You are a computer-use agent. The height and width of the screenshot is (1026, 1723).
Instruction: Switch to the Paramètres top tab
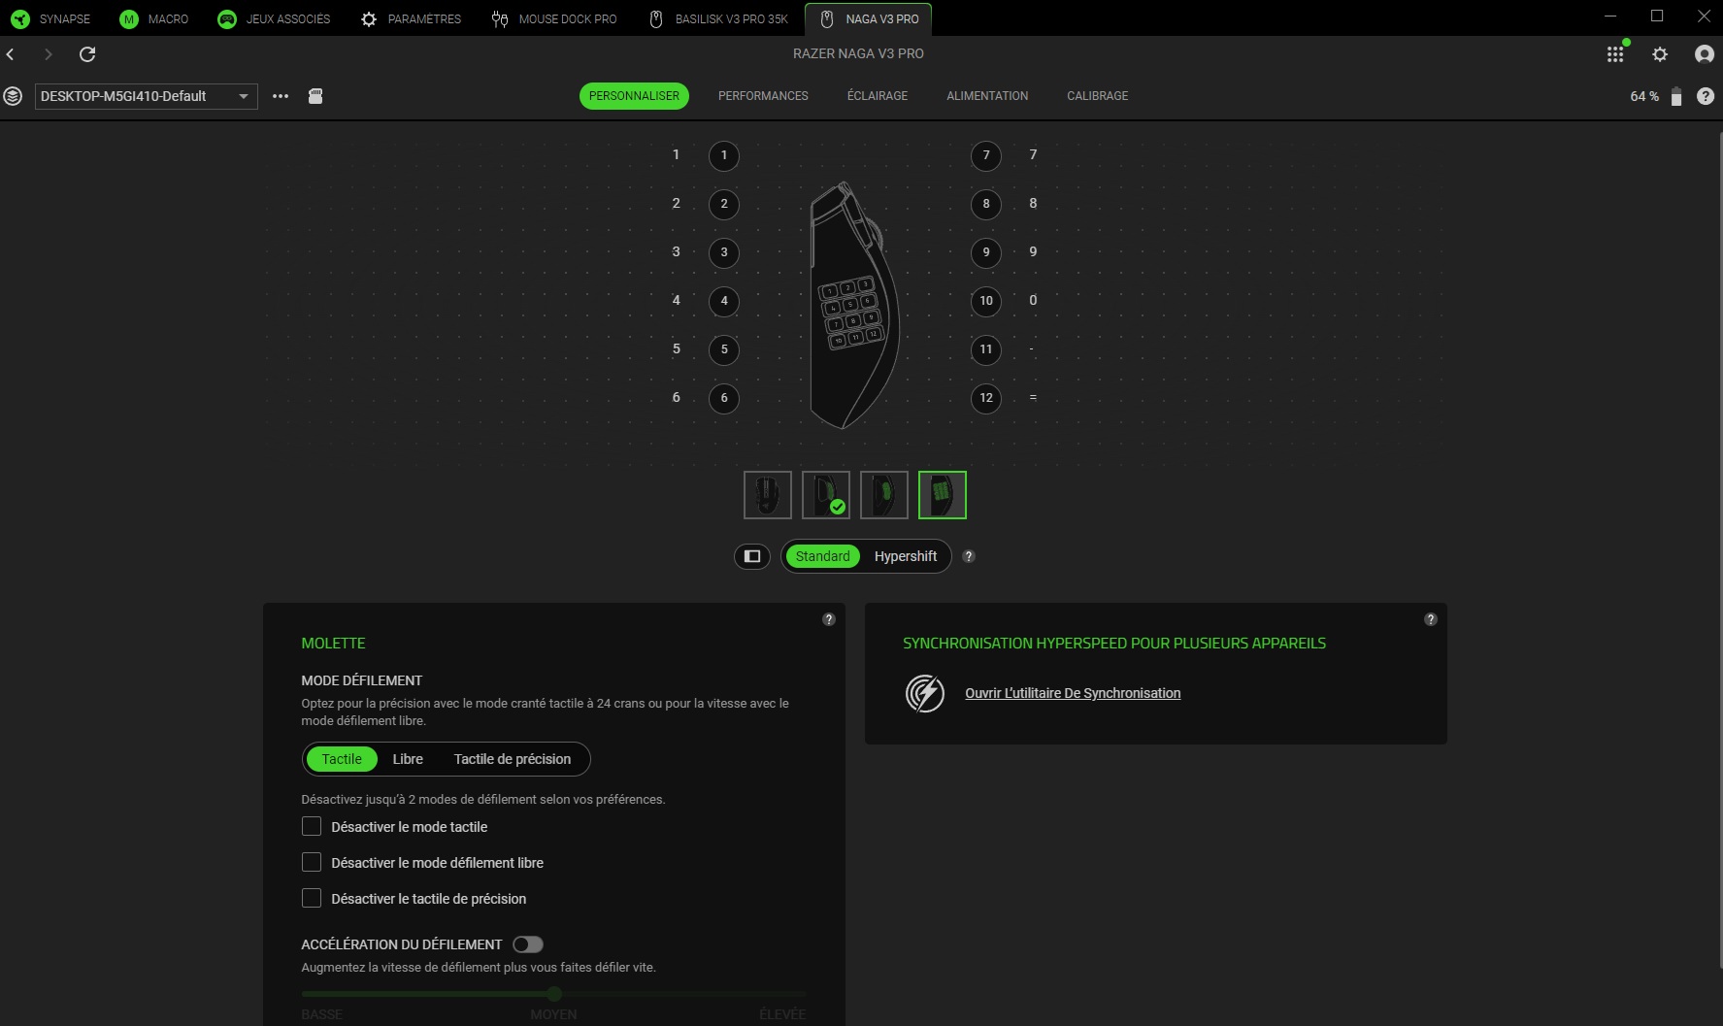(x=411, y=19)
